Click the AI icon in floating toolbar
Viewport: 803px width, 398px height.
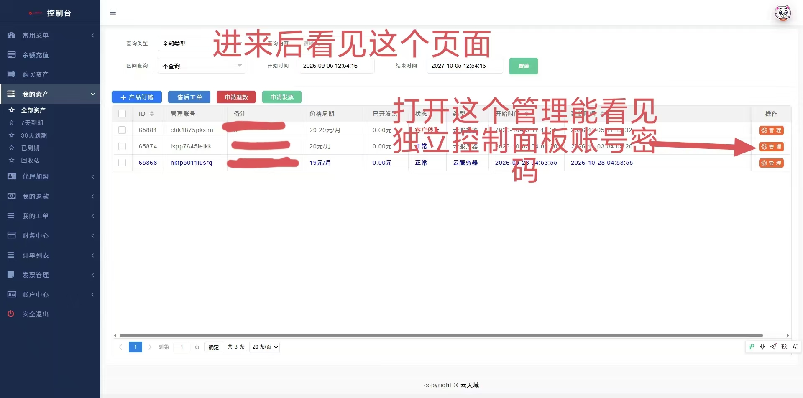tap(795, 347)
